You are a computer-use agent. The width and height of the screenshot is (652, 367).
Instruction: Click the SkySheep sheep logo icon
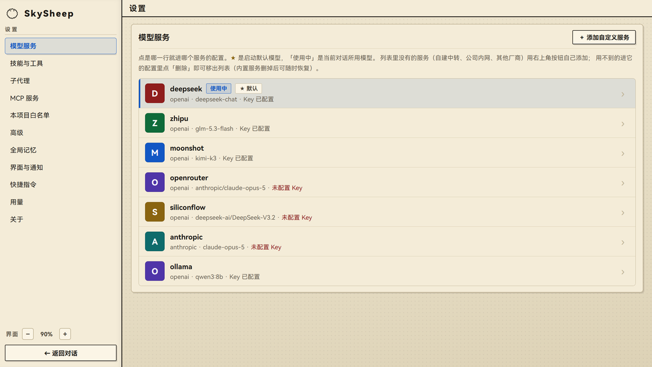click(12, 14)
